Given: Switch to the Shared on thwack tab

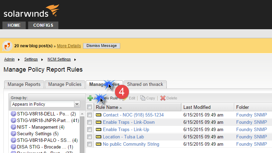Looking at the screenshot, I should pyautogui.click(x=145, y=84).
